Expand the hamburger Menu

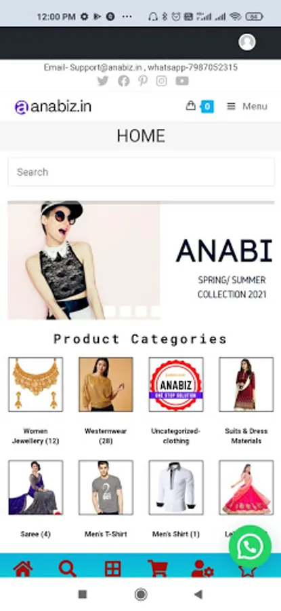tap(247, 106)
